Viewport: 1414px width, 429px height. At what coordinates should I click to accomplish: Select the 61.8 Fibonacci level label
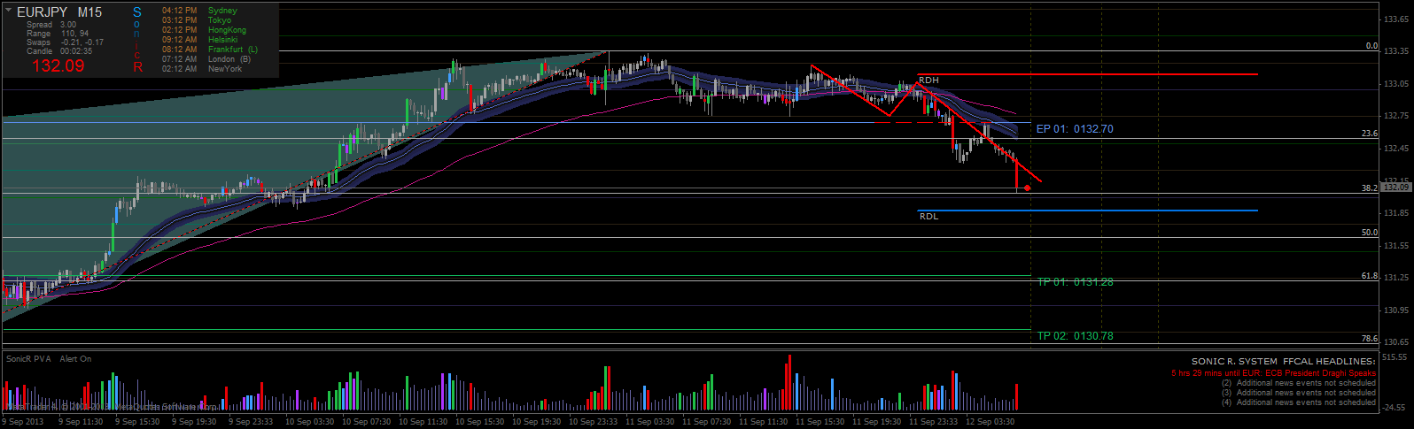click(1370, 277)
